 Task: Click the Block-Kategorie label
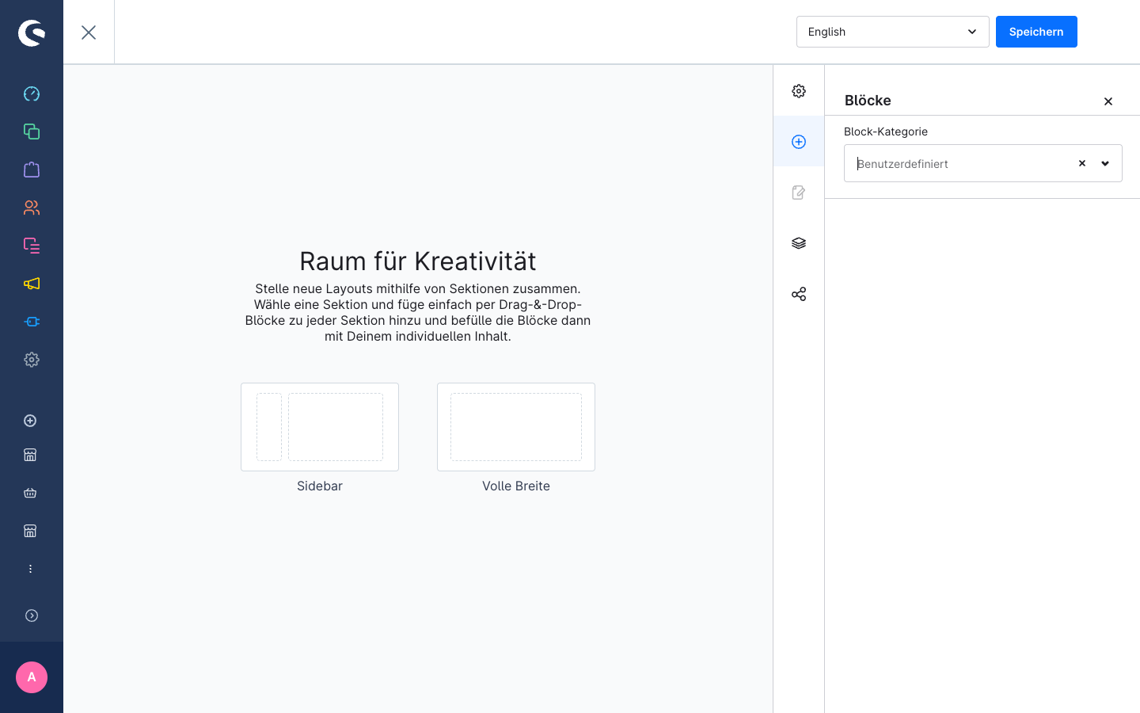(886, 132)
